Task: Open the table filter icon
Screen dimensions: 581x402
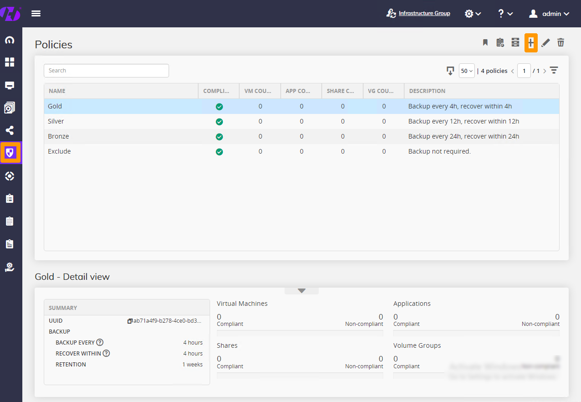Action: coord(554,71)
